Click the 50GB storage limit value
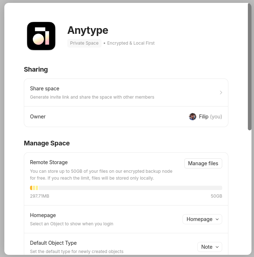Viewport: 254px width, 257px height. pyautogui.click(x=216, y=196)
